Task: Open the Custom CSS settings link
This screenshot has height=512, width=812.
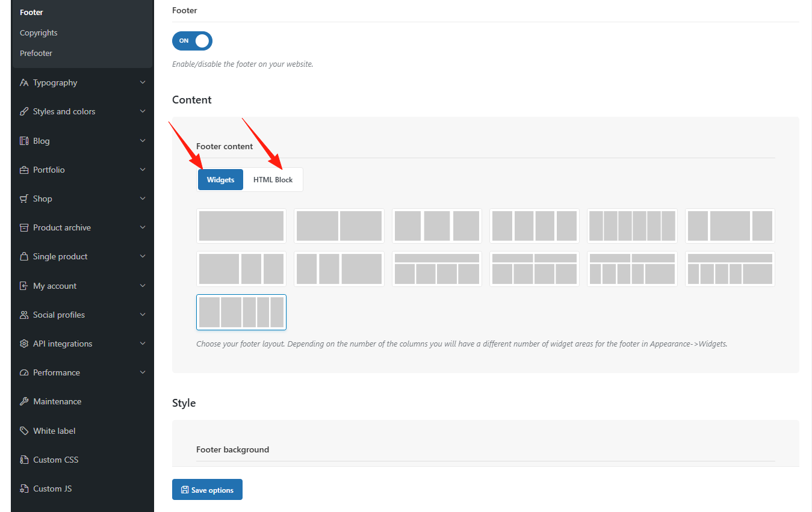Action: (55, 460)
